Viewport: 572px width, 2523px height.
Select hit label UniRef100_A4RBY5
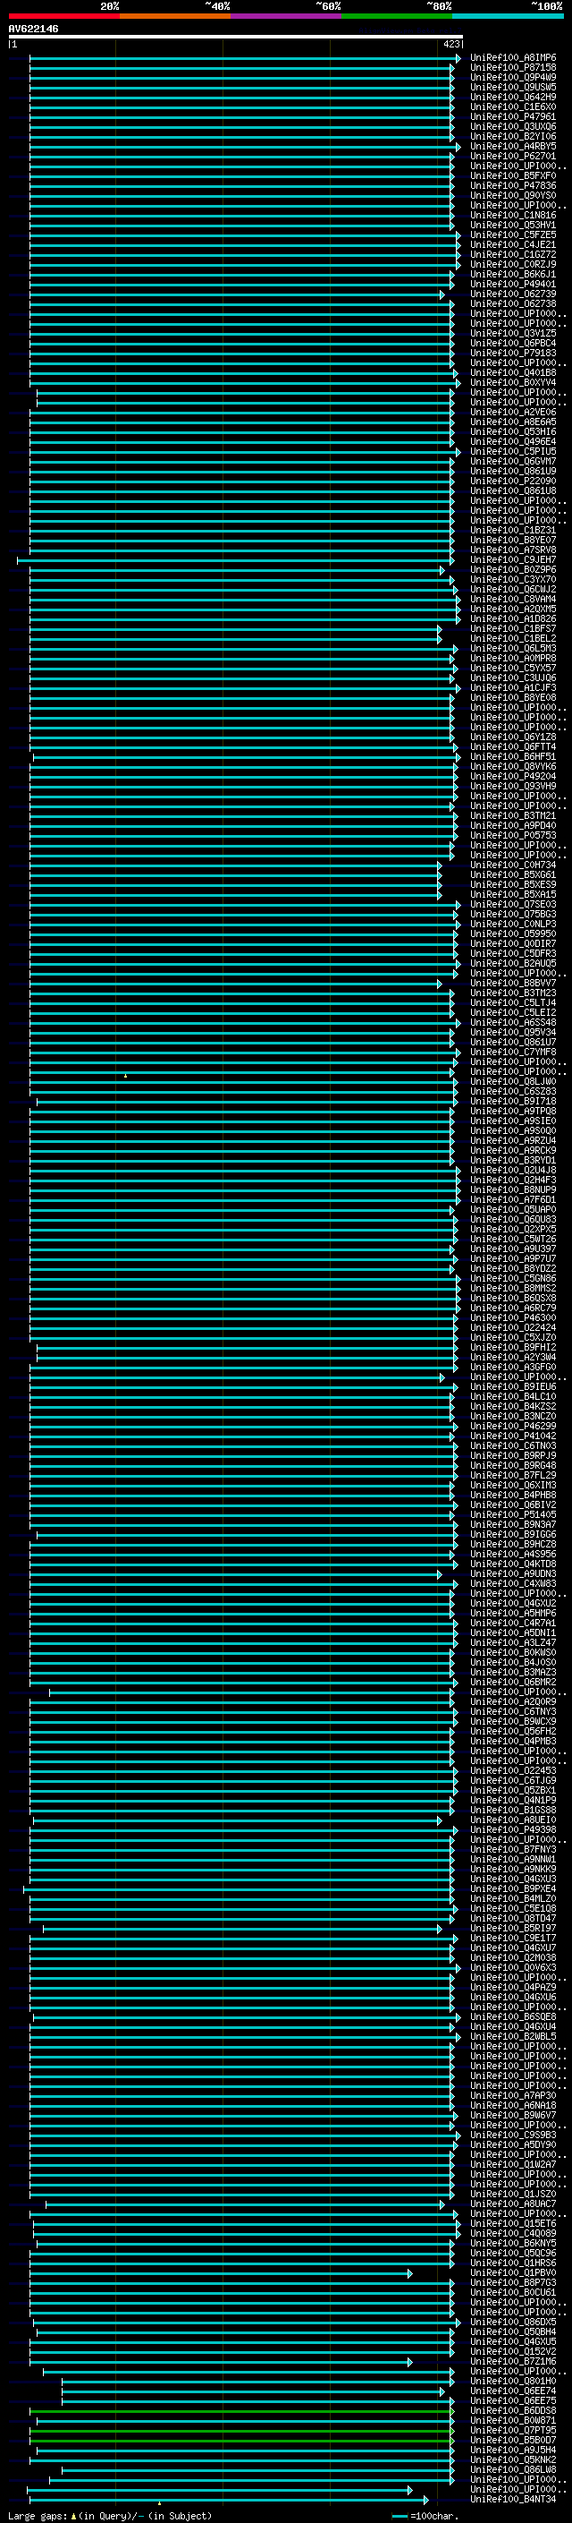(x=513, y=146)
